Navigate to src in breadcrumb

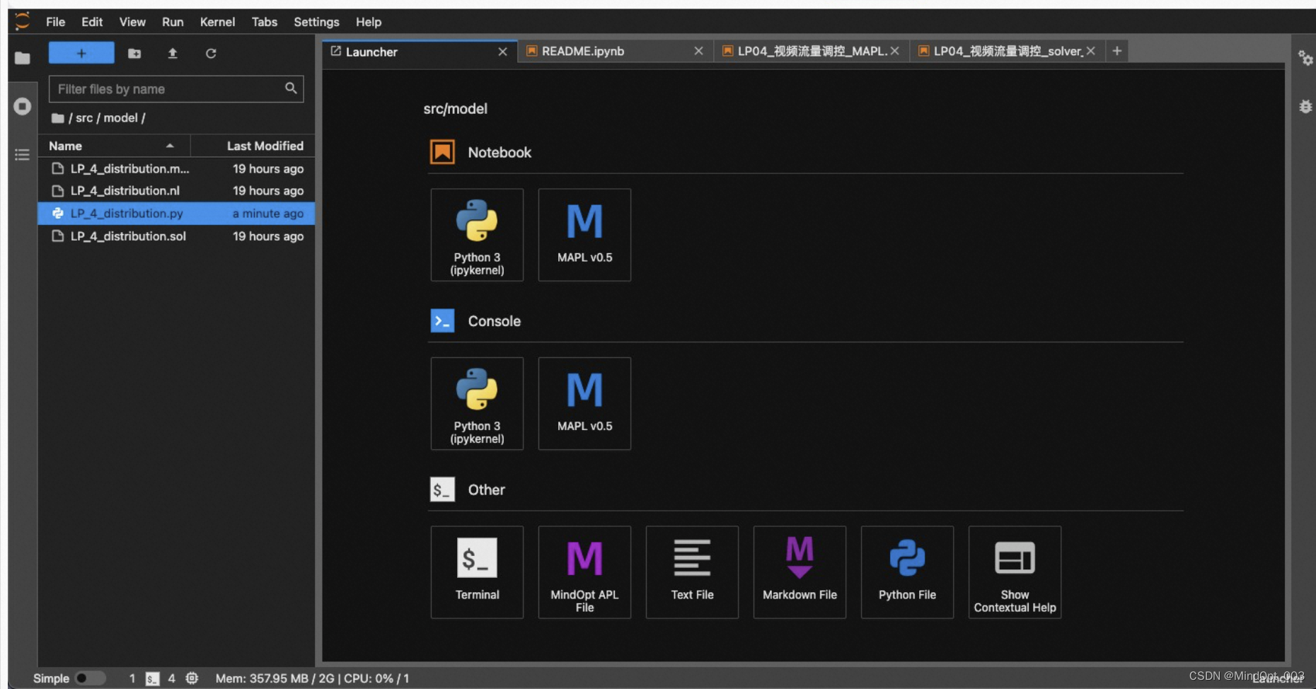tap(84, 118)
